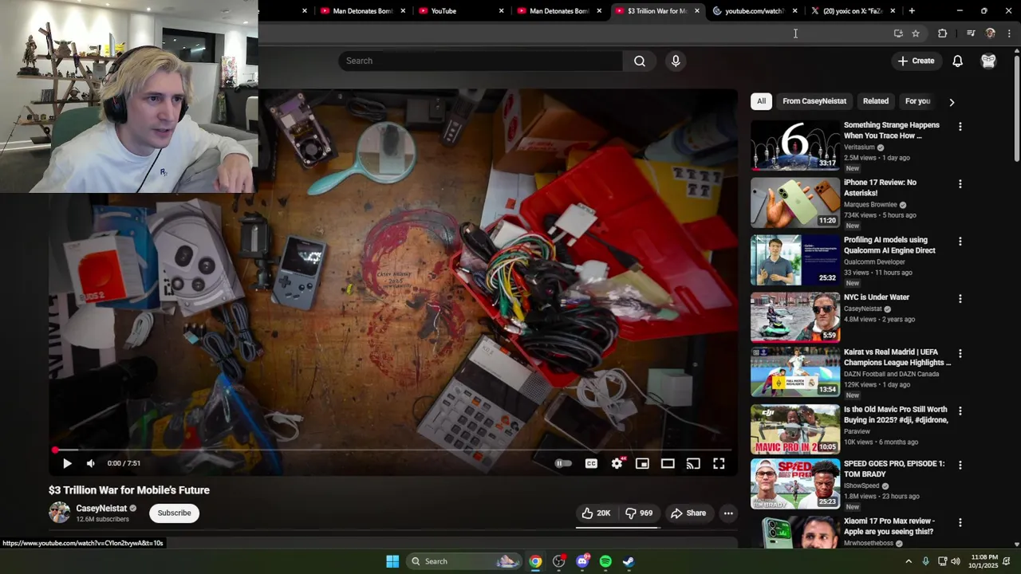Open NYC is Under Water video title
Screen dimensions: 1021x574
877,297
